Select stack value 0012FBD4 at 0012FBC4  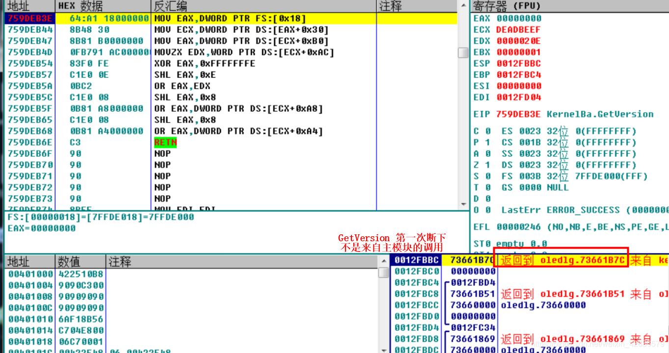[473, 283]
